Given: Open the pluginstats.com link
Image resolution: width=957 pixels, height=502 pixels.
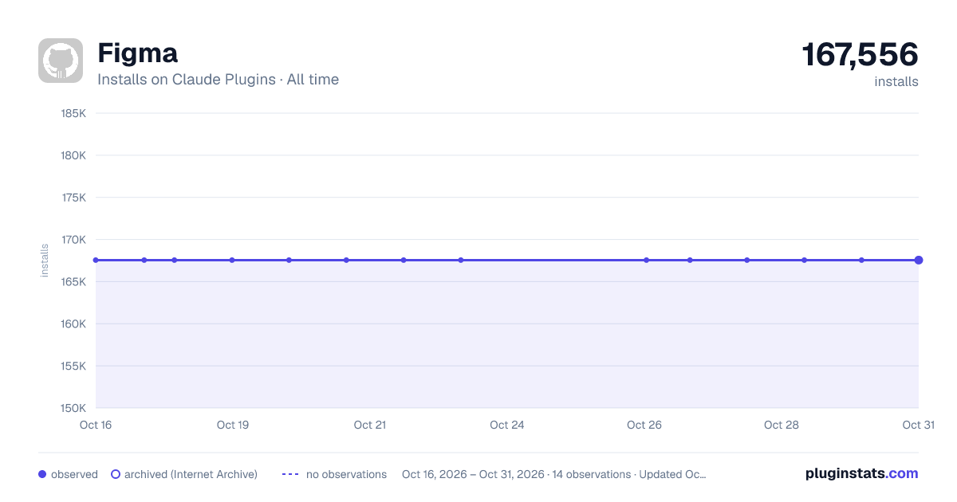Looking at the screenshot, I should coord(861,473).
